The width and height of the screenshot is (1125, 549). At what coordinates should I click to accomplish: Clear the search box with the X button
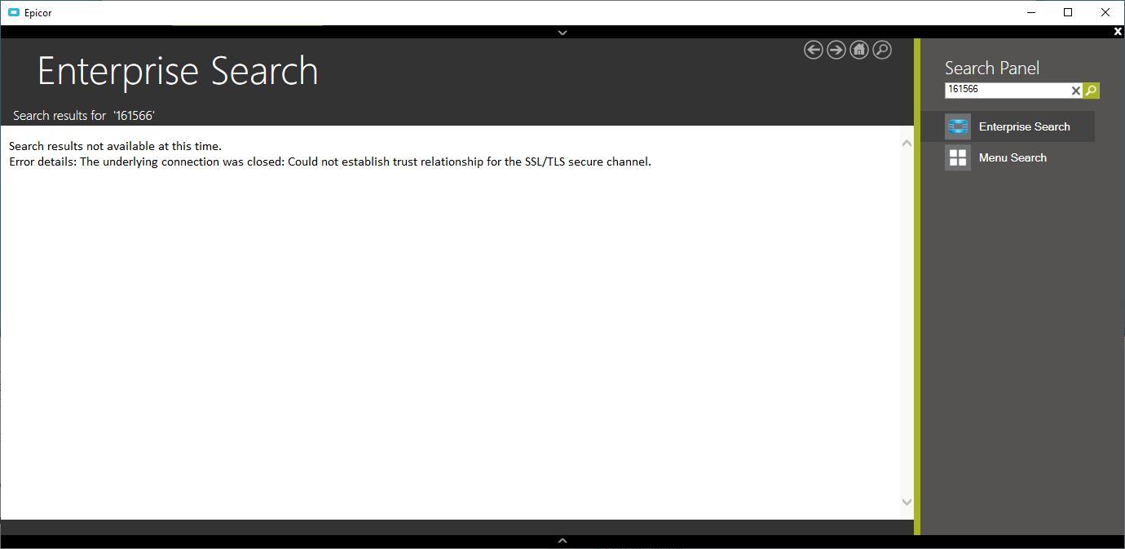(x=1076, y=91)
